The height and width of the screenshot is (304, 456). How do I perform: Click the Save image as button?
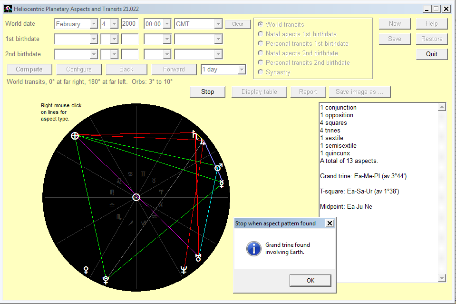tap(360, 92)
